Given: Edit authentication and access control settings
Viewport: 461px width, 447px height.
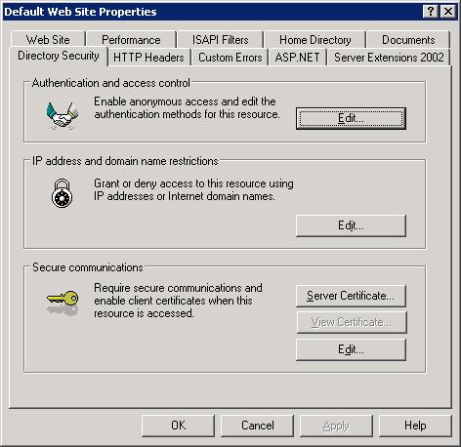Looking at the screenshot, I should [351, 118].
